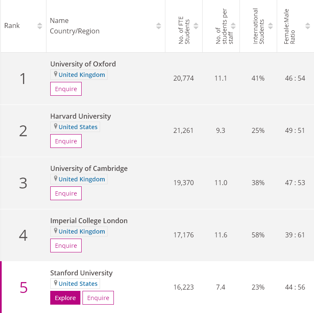Sort by No. of FTE Students arrows
314x313 pixels.
tap(196, 26)
